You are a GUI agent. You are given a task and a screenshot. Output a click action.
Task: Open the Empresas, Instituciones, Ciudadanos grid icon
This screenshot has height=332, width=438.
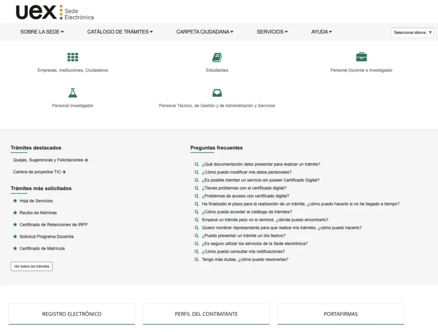(x=73, y=57)
